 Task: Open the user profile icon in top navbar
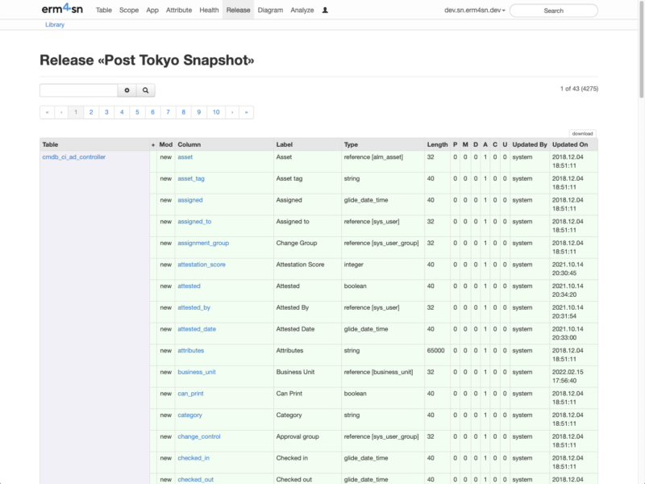pyautogui.click(x=324, y=10)
